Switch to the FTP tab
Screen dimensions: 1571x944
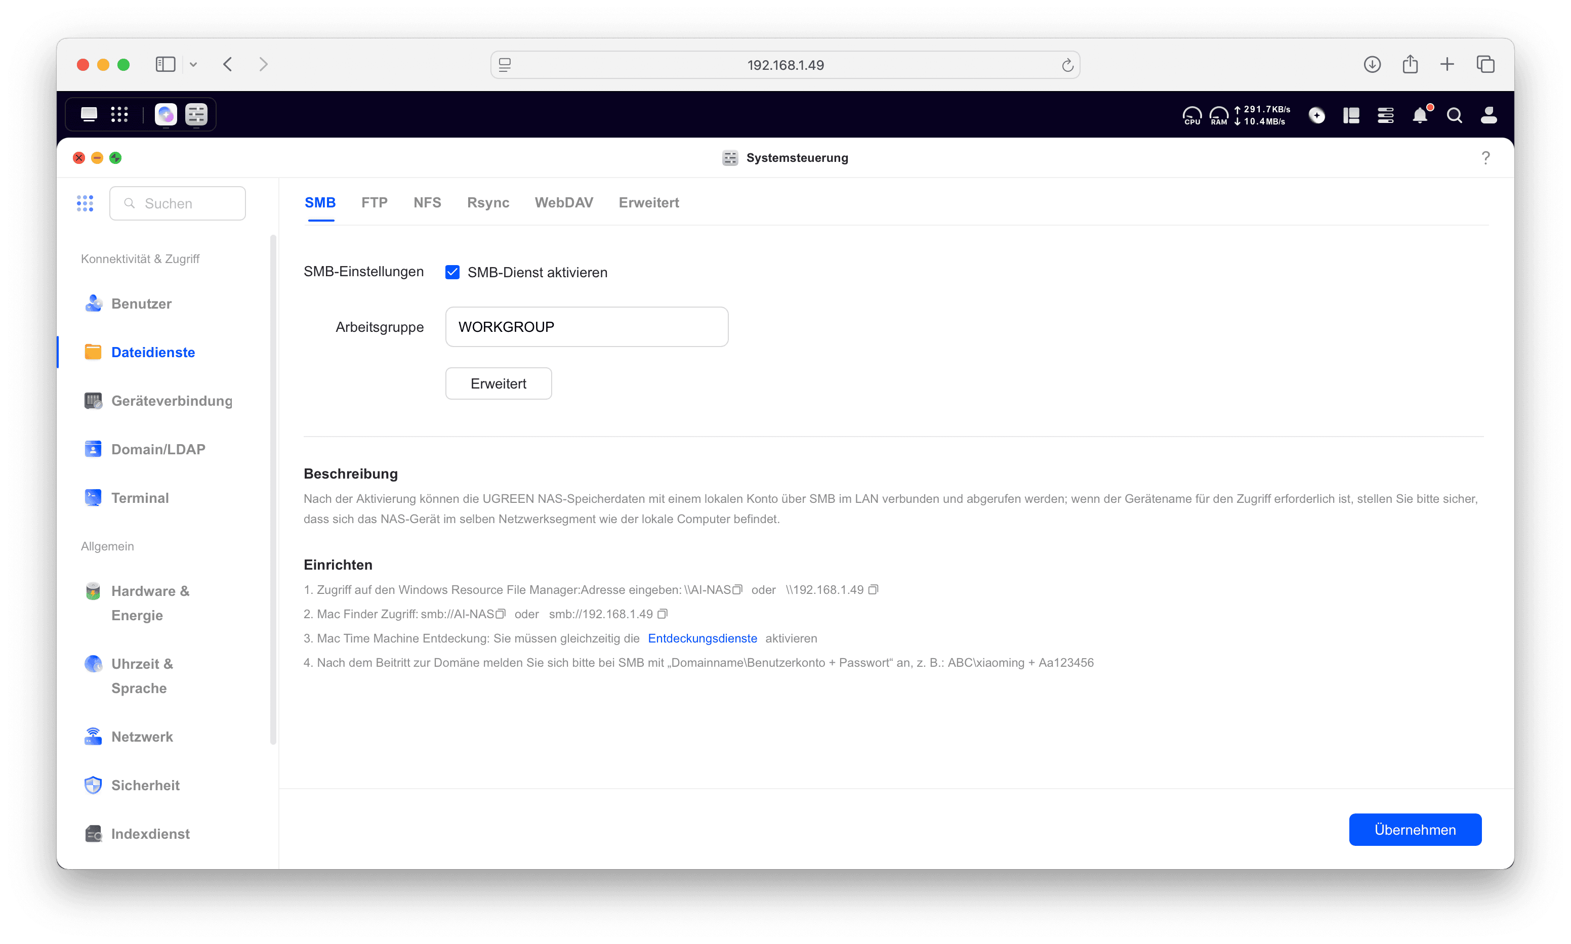pyautogui.click(x=374, y=202)
